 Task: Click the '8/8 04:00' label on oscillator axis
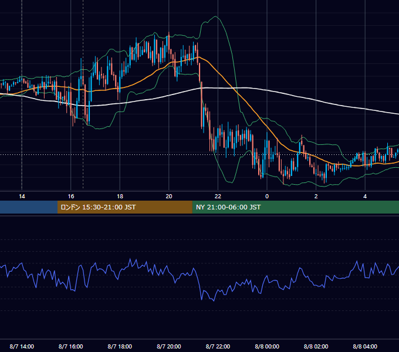(x=365, y=346)
